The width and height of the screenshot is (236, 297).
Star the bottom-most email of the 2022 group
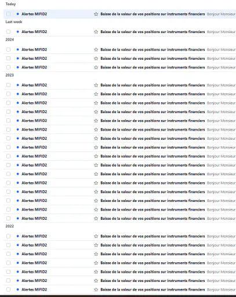(x=96, y=289)
